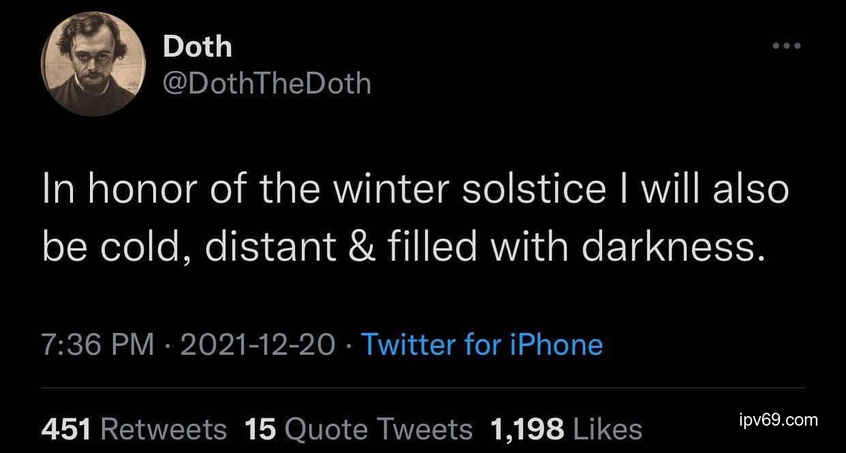Click Doth's profile avatar picture
The height and width of the screenshot is (453, 846).
(93, 65)
